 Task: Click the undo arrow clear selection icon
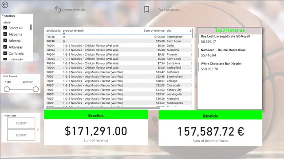click(58, 9)
